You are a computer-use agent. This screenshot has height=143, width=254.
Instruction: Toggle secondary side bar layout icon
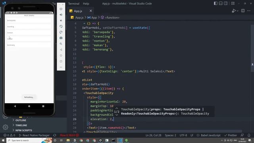tap(226, 4)
